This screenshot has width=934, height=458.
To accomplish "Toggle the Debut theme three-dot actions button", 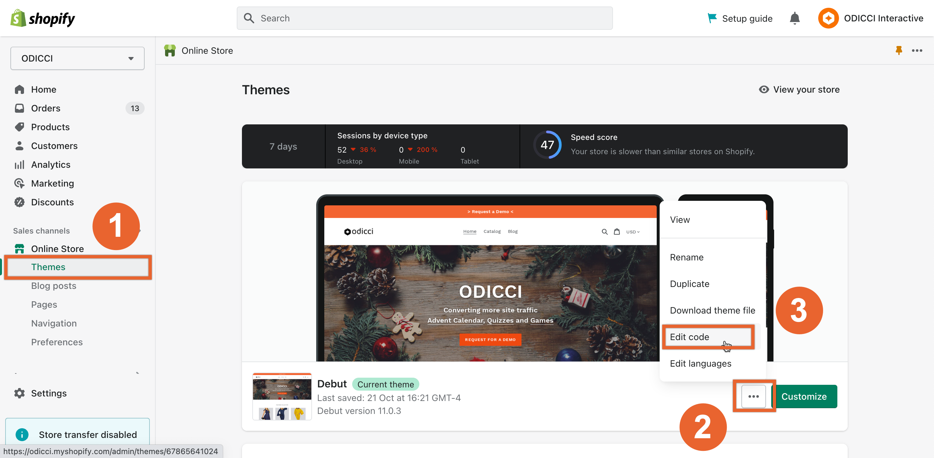I will coord(753,396).
